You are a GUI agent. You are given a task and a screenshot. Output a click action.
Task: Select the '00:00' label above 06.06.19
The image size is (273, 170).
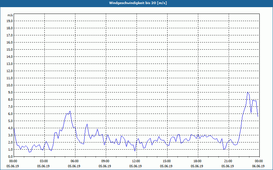(x=259, y=161)
